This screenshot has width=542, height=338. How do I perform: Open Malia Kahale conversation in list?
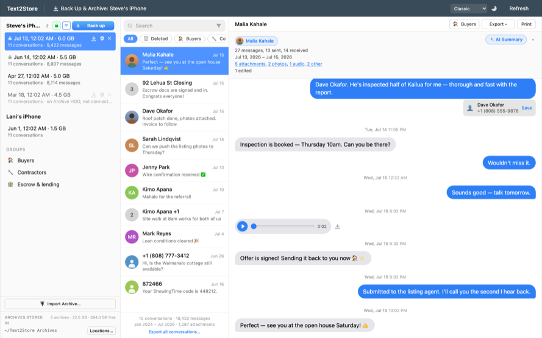[x=174, y=61]
